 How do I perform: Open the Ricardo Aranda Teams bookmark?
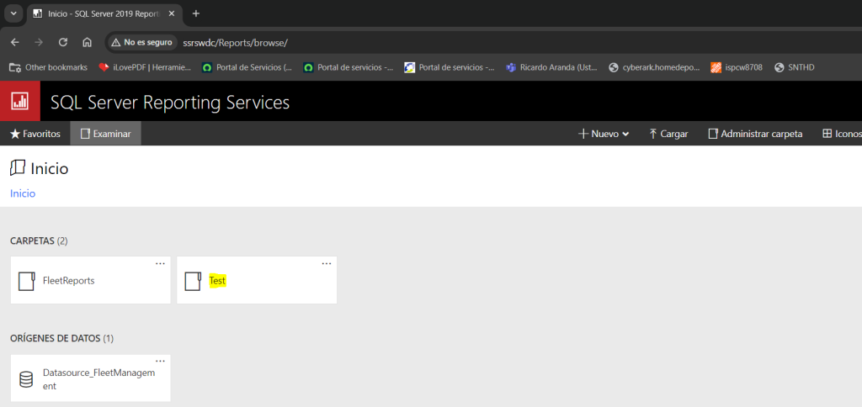pyautogui.click(x=551, y=67)
